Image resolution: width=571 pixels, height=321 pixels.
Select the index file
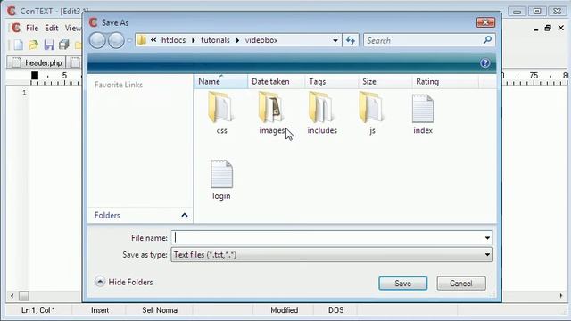pyautogui.click(x=422, y=113)
